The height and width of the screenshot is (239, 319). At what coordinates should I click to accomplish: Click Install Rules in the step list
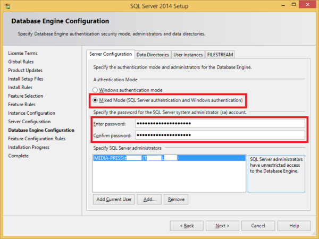point(20,88)
